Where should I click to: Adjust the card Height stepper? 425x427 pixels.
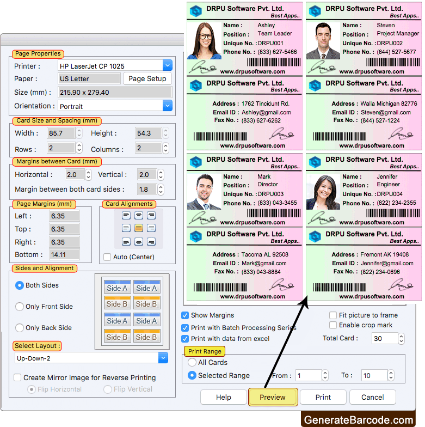[x=165, y=133]
